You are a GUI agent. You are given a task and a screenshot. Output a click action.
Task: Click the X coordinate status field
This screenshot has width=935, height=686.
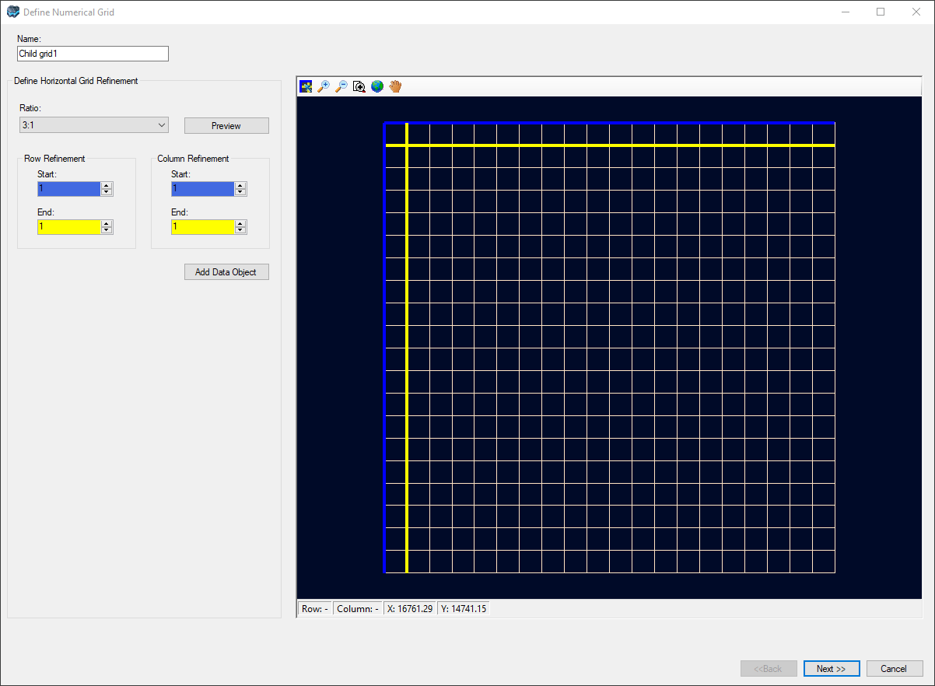[x=410, y=607]
